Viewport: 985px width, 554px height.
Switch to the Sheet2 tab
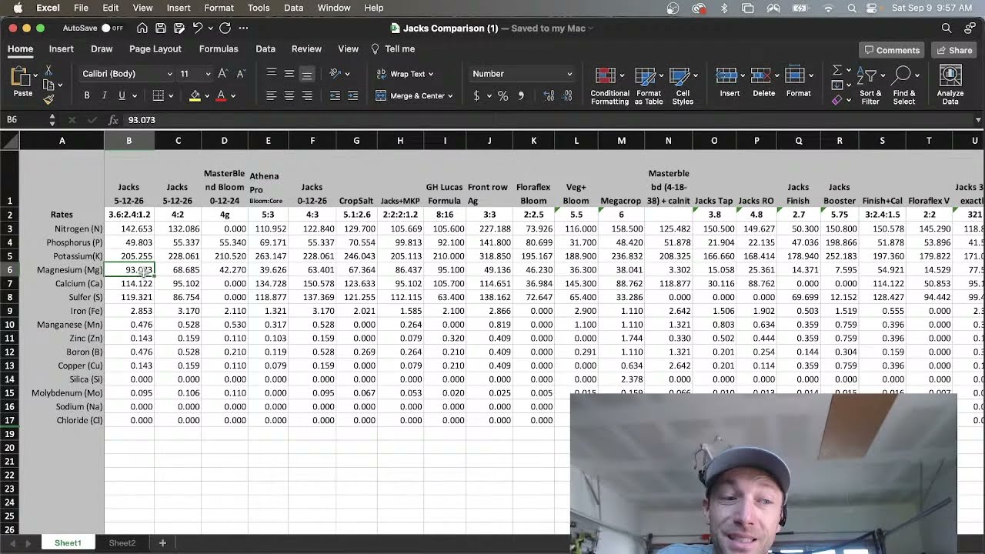[122, 543]
